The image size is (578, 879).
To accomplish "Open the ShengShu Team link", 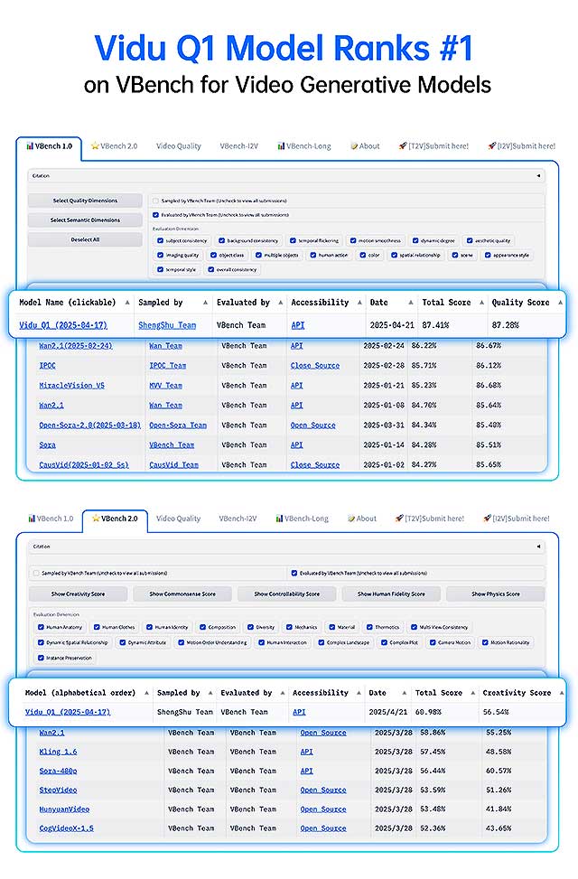I will point(167,325).
